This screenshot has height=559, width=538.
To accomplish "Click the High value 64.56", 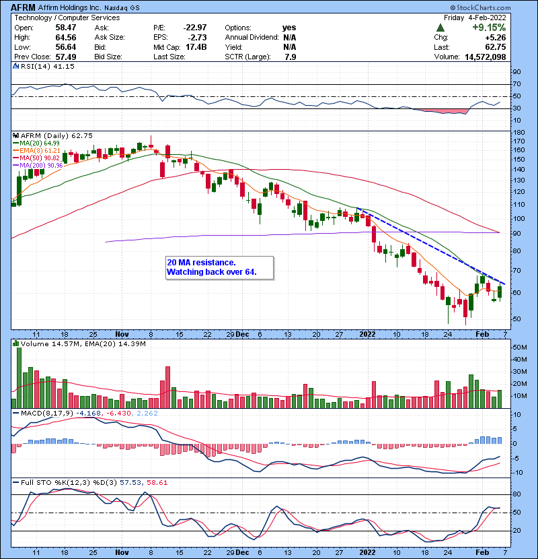I will (65, 38).
